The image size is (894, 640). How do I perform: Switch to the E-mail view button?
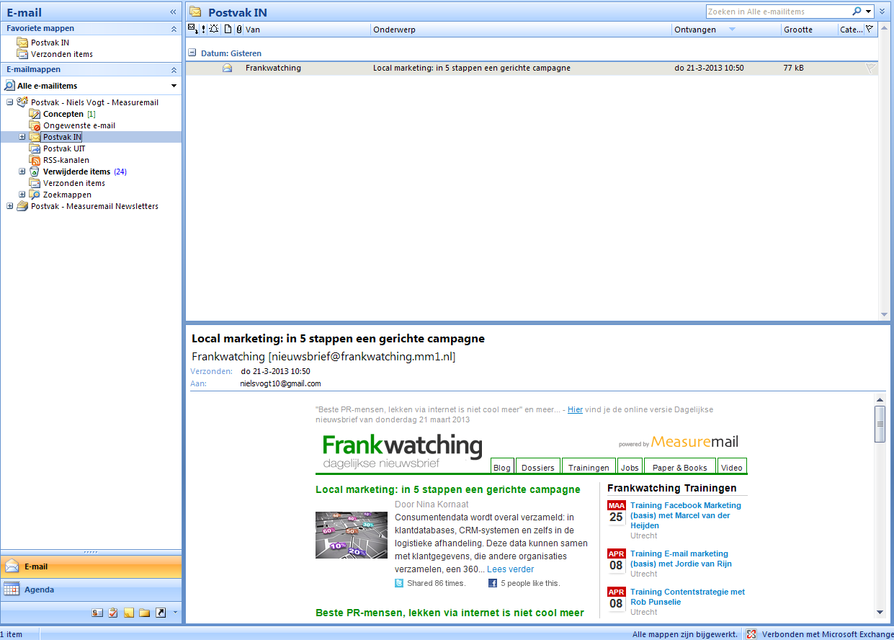[x=91, y=566]
